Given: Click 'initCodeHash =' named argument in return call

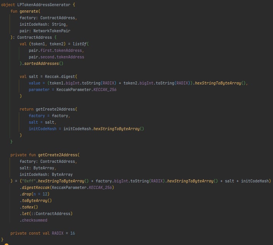Looking at the screenshot, I should click(x=45, y=129).
